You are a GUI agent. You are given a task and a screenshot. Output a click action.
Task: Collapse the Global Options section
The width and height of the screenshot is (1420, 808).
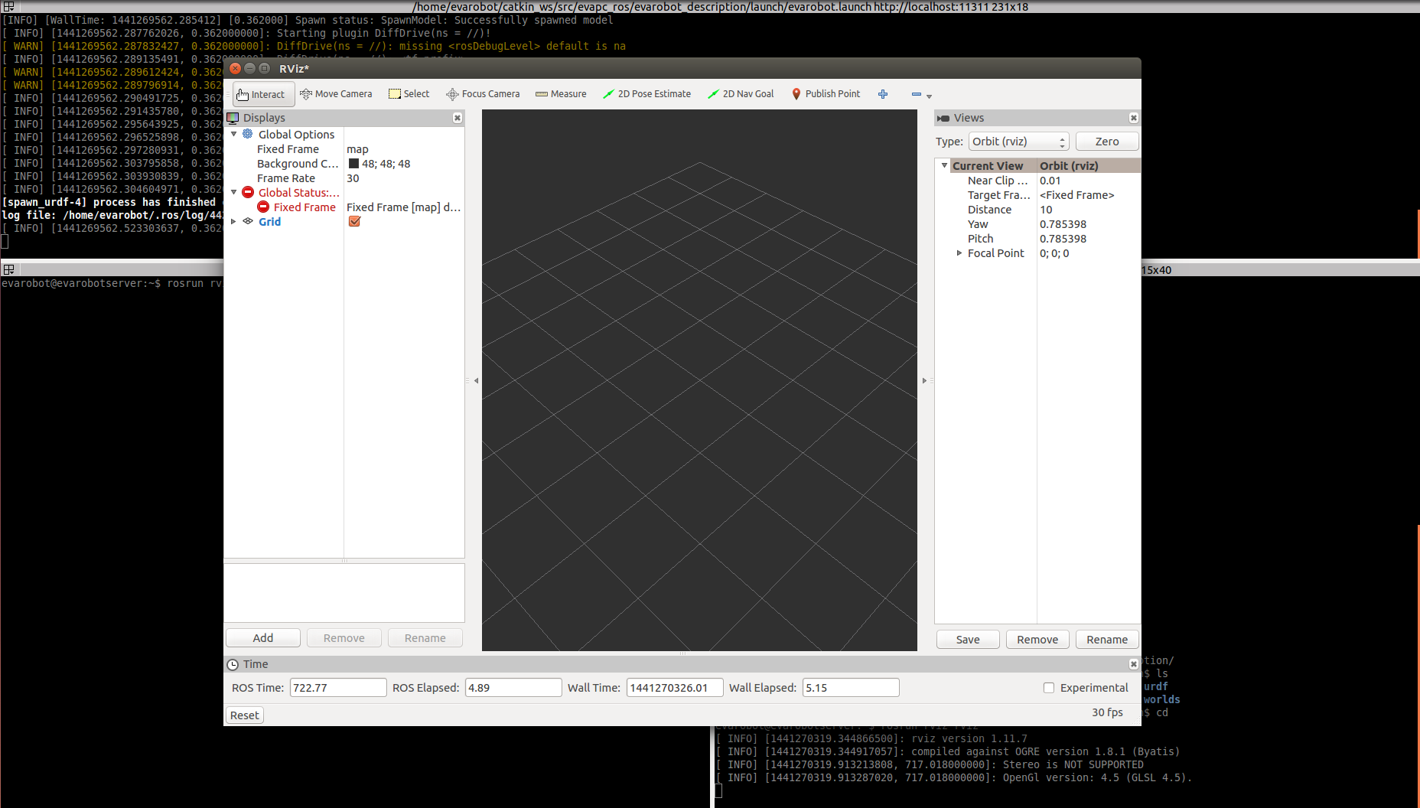tap(234, 135)
